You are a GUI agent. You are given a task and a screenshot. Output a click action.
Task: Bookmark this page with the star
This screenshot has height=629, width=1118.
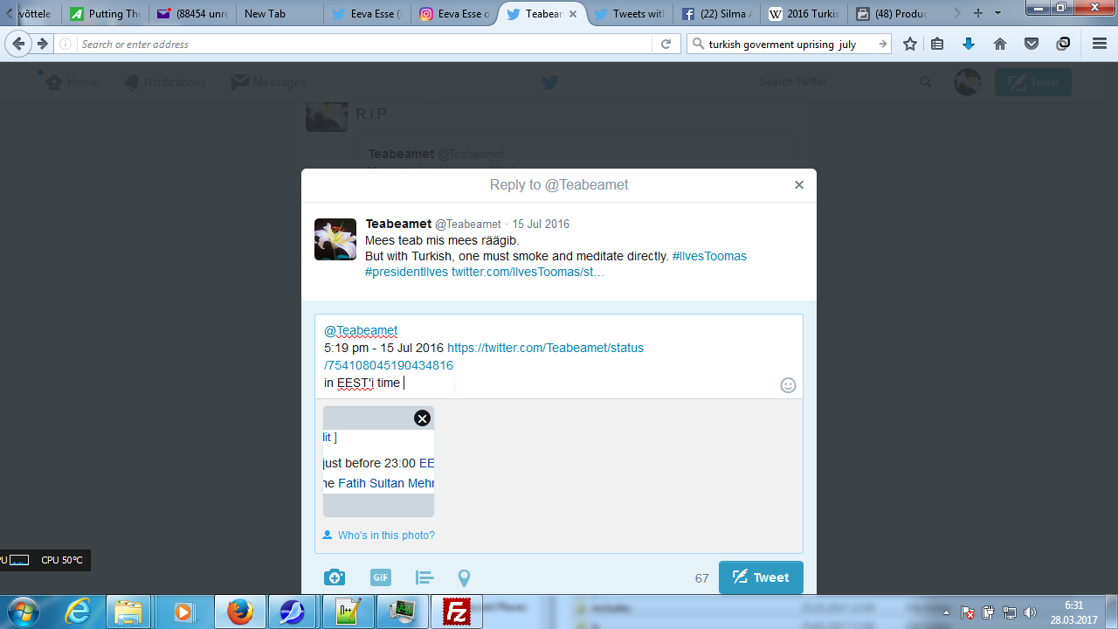coord(910,44)
